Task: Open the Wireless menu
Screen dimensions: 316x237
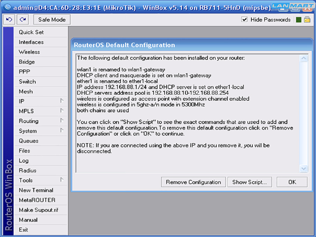Action: click(41, 52)
